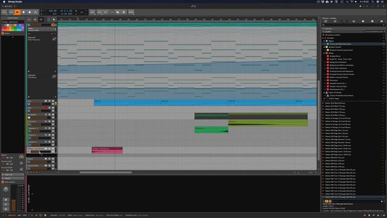Click the undo arrow icon in toolbar
The image size is (387, 218).
tap(105, 12)
